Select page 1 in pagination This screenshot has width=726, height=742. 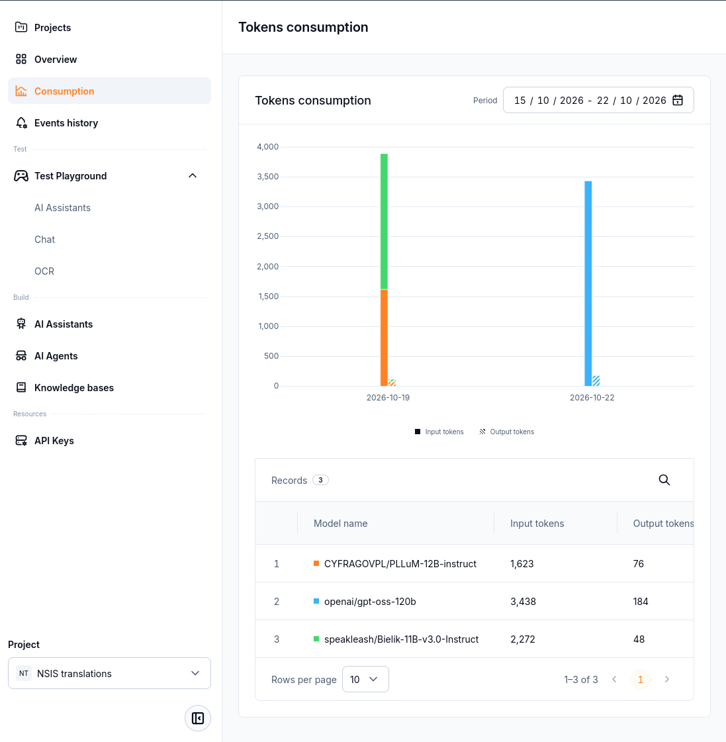coord(641,679)
